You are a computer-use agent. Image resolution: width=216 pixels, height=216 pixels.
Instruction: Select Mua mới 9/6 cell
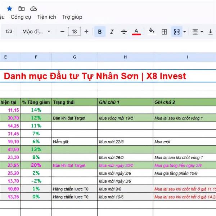[125, 189]
